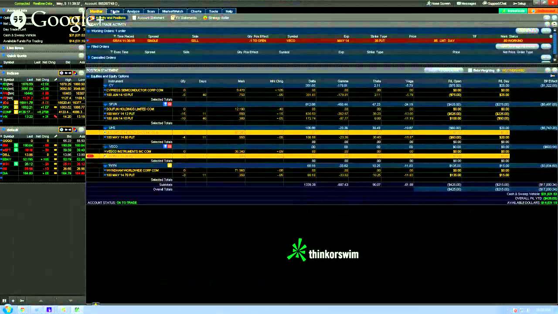Click the yellow WYN alert icon

[x=170, y=166]
